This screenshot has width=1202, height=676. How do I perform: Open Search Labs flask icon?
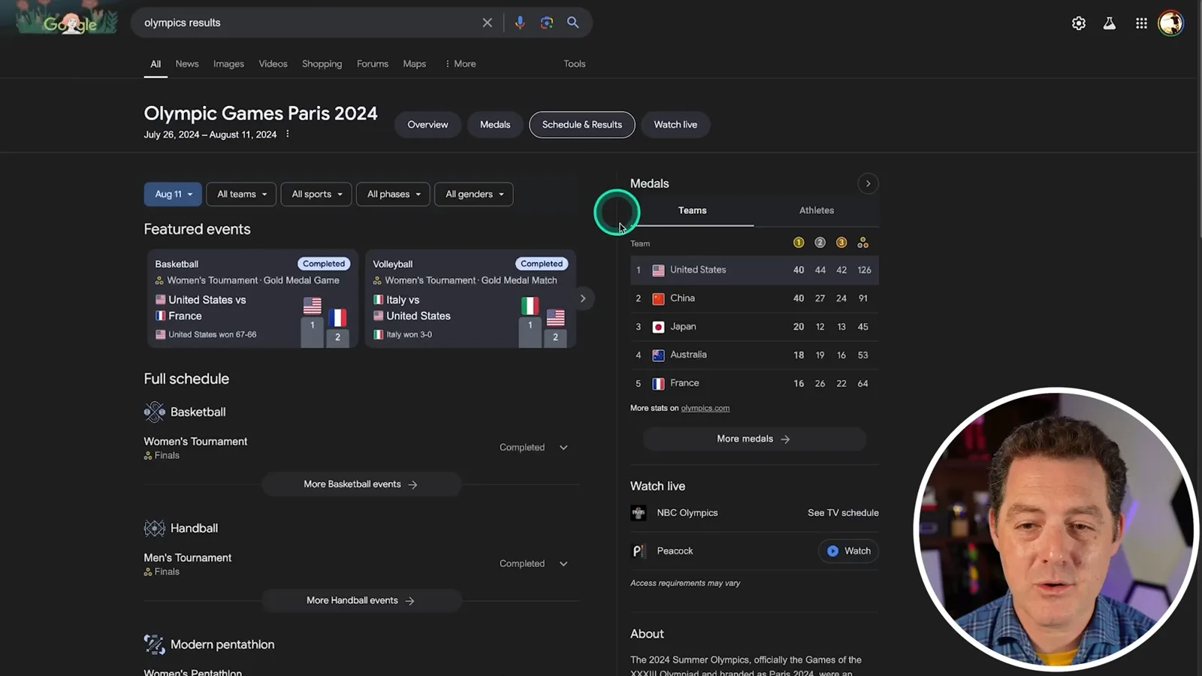(1110, 23)
